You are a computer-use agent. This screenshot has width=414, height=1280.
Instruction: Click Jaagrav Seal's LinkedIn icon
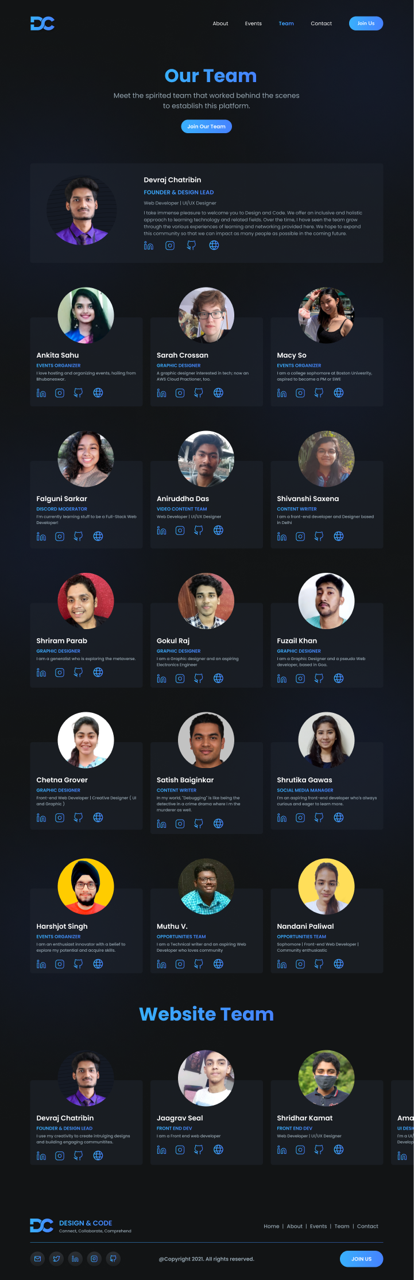pos(161,1150)
